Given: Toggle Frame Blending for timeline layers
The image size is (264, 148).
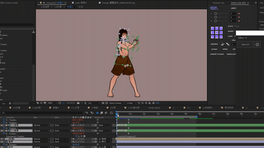Looking at the screenshot, I should click(102, 113).
